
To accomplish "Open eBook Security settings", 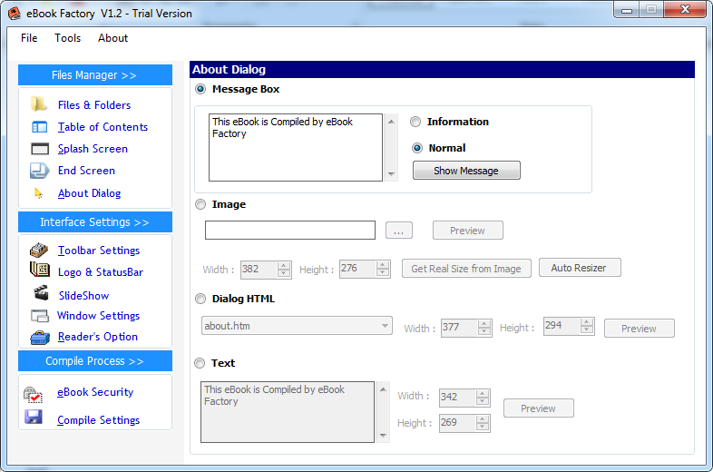I will [x=95, y=392].
